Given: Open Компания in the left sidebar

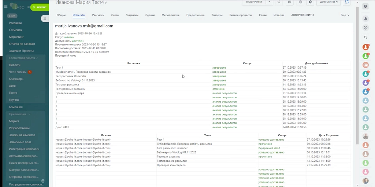Looking at the screenshot, I should [16, 107].
